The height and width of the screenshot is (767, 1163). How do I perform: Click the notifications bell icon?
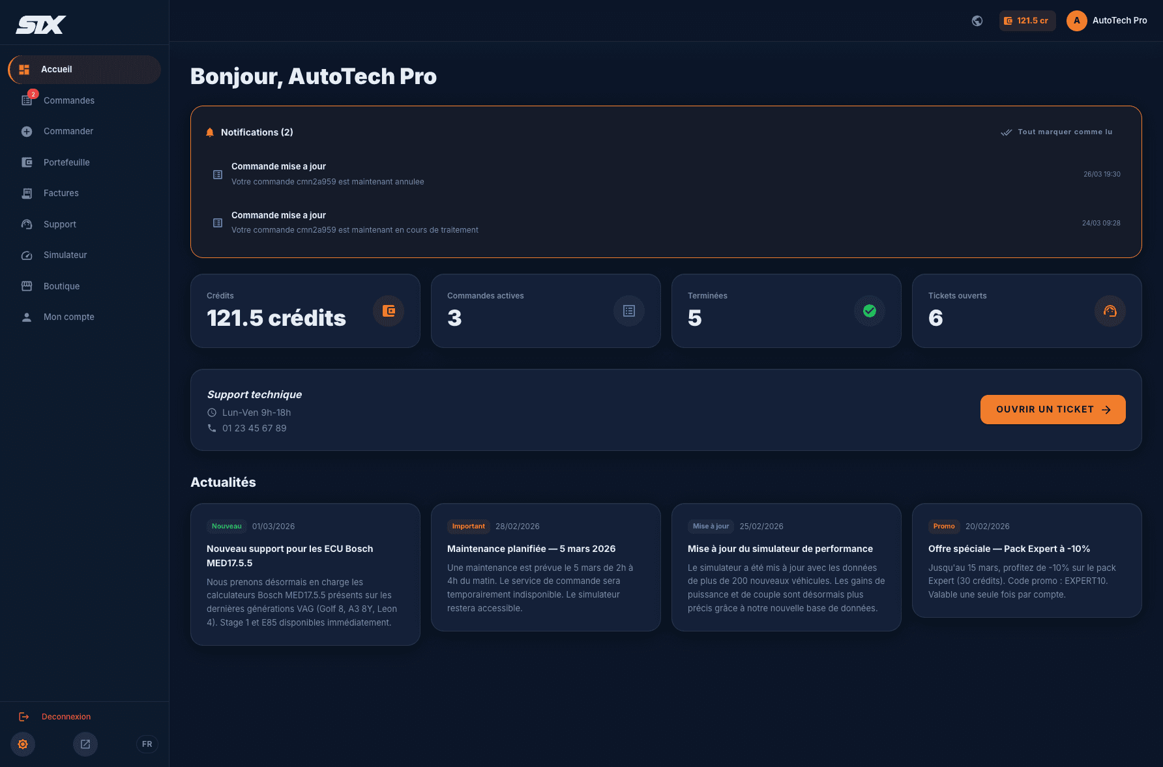(x=210, y=132)
